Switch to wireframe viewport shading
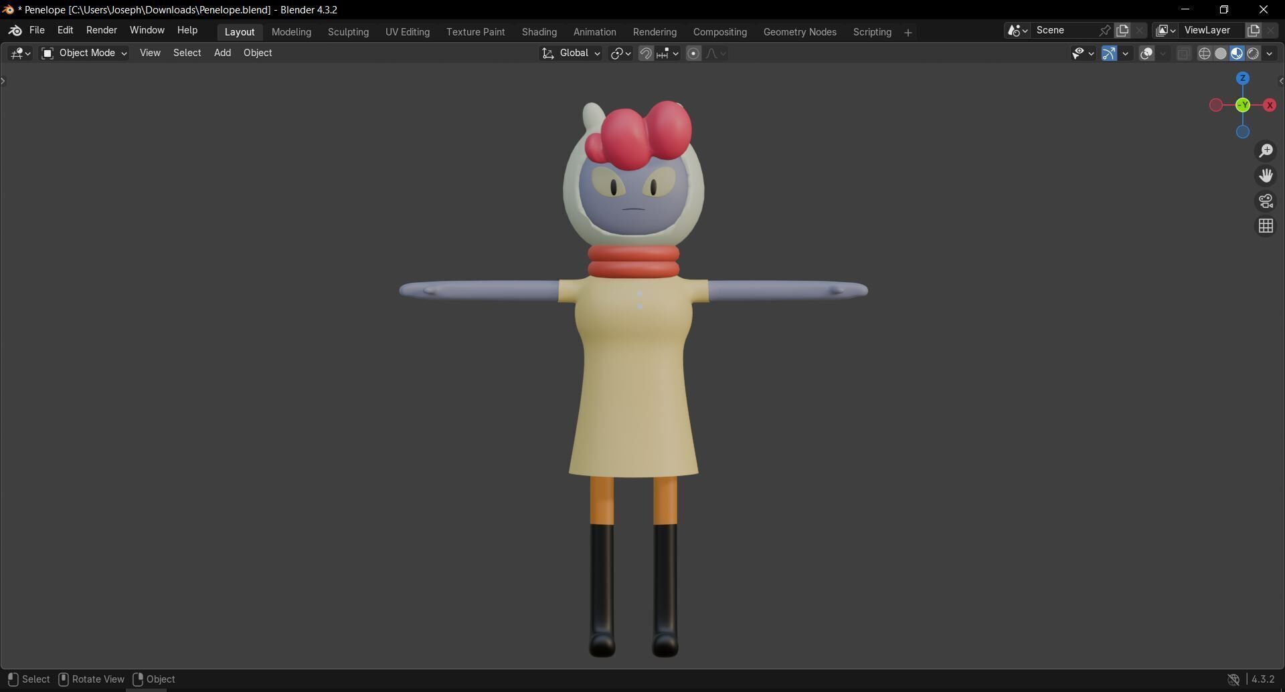Screen dimensions: 1285x692 coord(1204,53)
